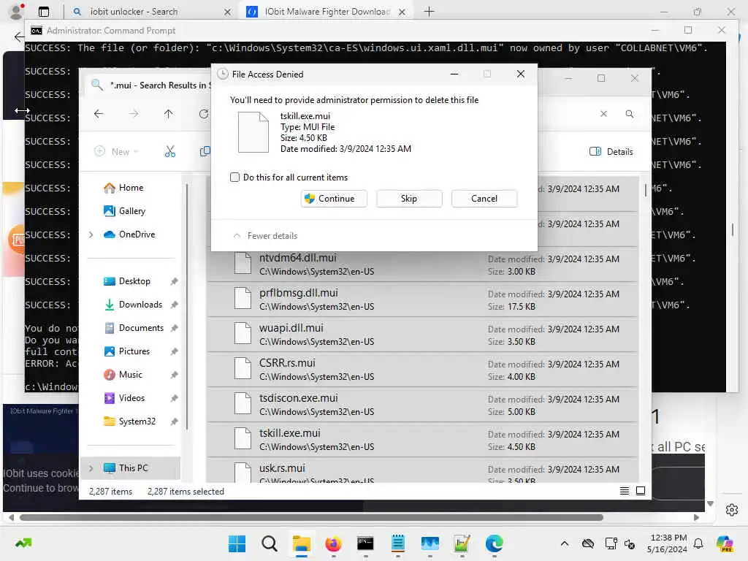Open the New item dropdown
The width and height of the screenshot is (748, 561).
pos(117,152)
